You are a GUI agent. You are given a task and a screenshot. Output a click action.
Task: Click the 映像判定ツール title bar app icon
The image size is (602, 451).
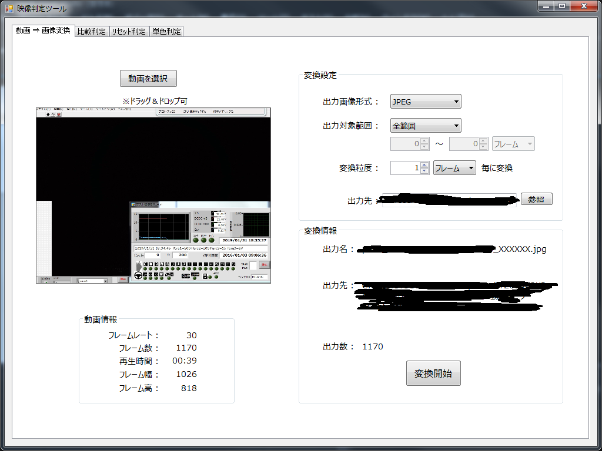point(9,8)
